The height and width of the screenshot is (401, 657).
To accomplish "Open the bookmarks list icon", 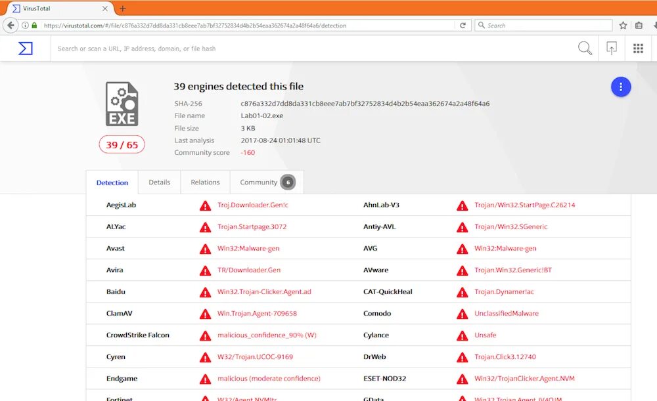I will coord(639,26).
